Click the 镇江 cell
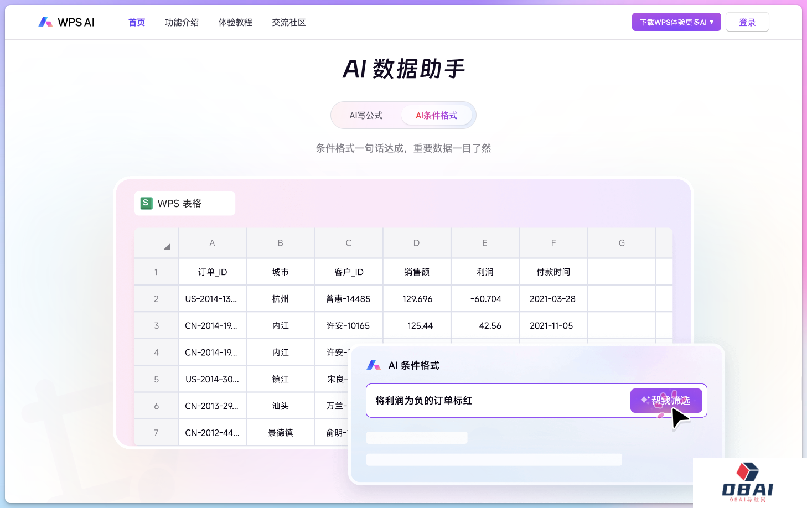The image size is (807, 508). pyautogui.click(x=280, y=379)
